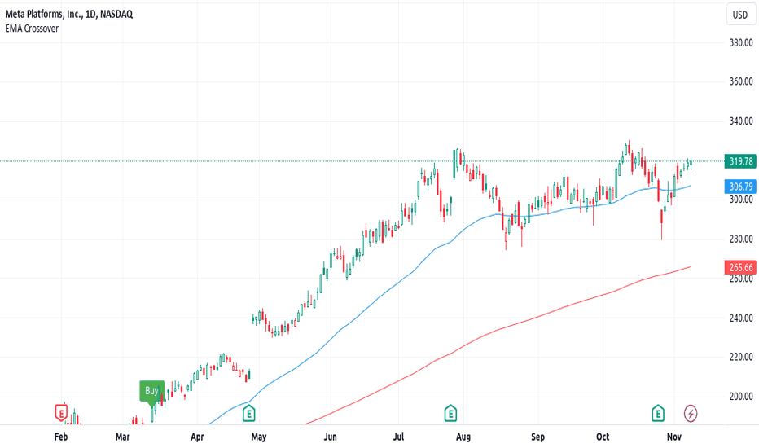Open the earnings marker near May
Image resolution: width=759 pixels, height=448 pixels.
(x=248, y=413)
